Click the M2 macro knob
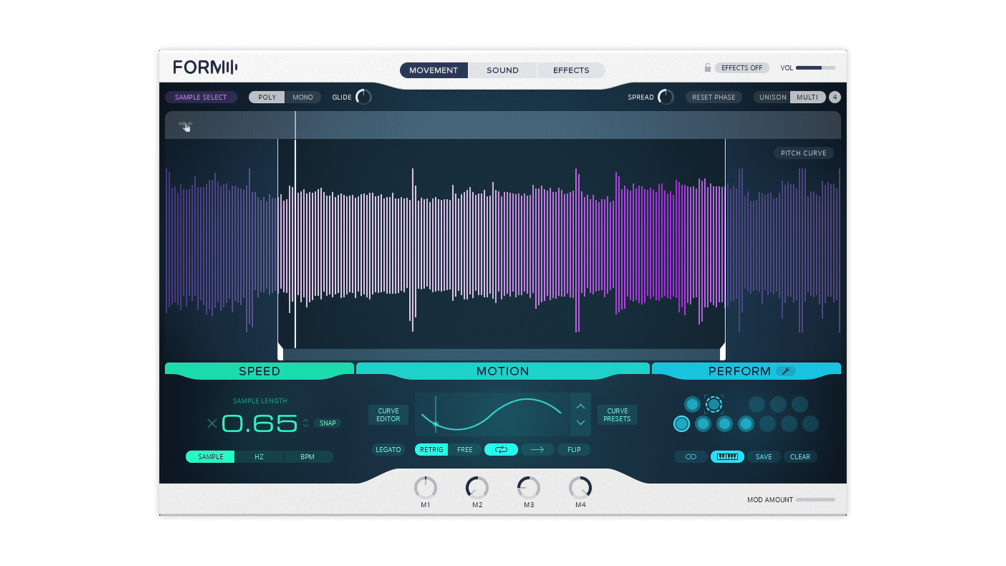This screenshot has height=566, width=1006. click(477, 488)
